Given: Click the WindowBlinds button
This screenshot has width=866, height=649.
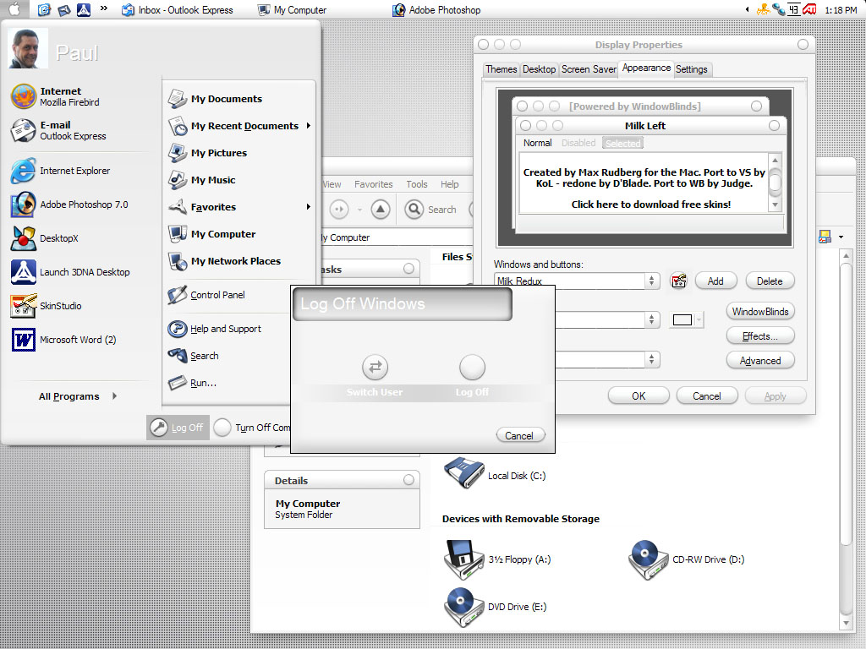Looking at the screenshot, I should [x=760, y=311].
